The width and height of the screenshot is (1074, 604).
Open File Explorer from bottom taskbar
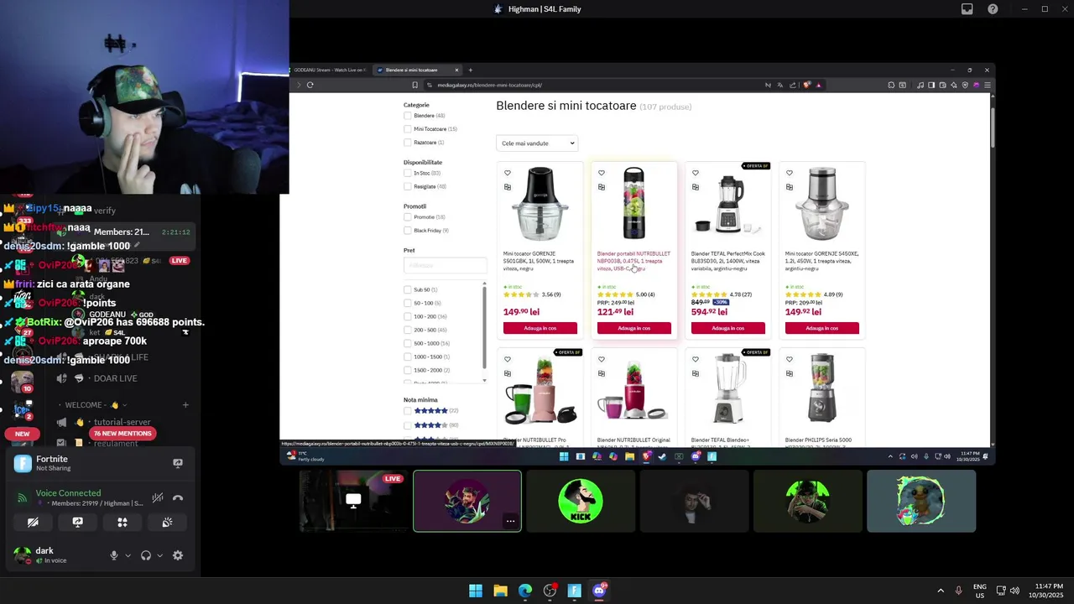pos(500,591)
